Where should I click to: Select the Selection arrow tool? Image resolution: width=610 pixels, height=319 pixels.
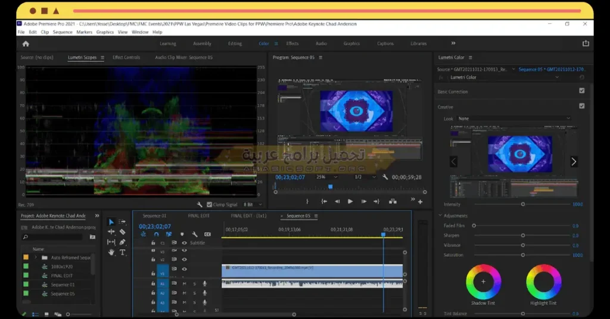point(111,222)
